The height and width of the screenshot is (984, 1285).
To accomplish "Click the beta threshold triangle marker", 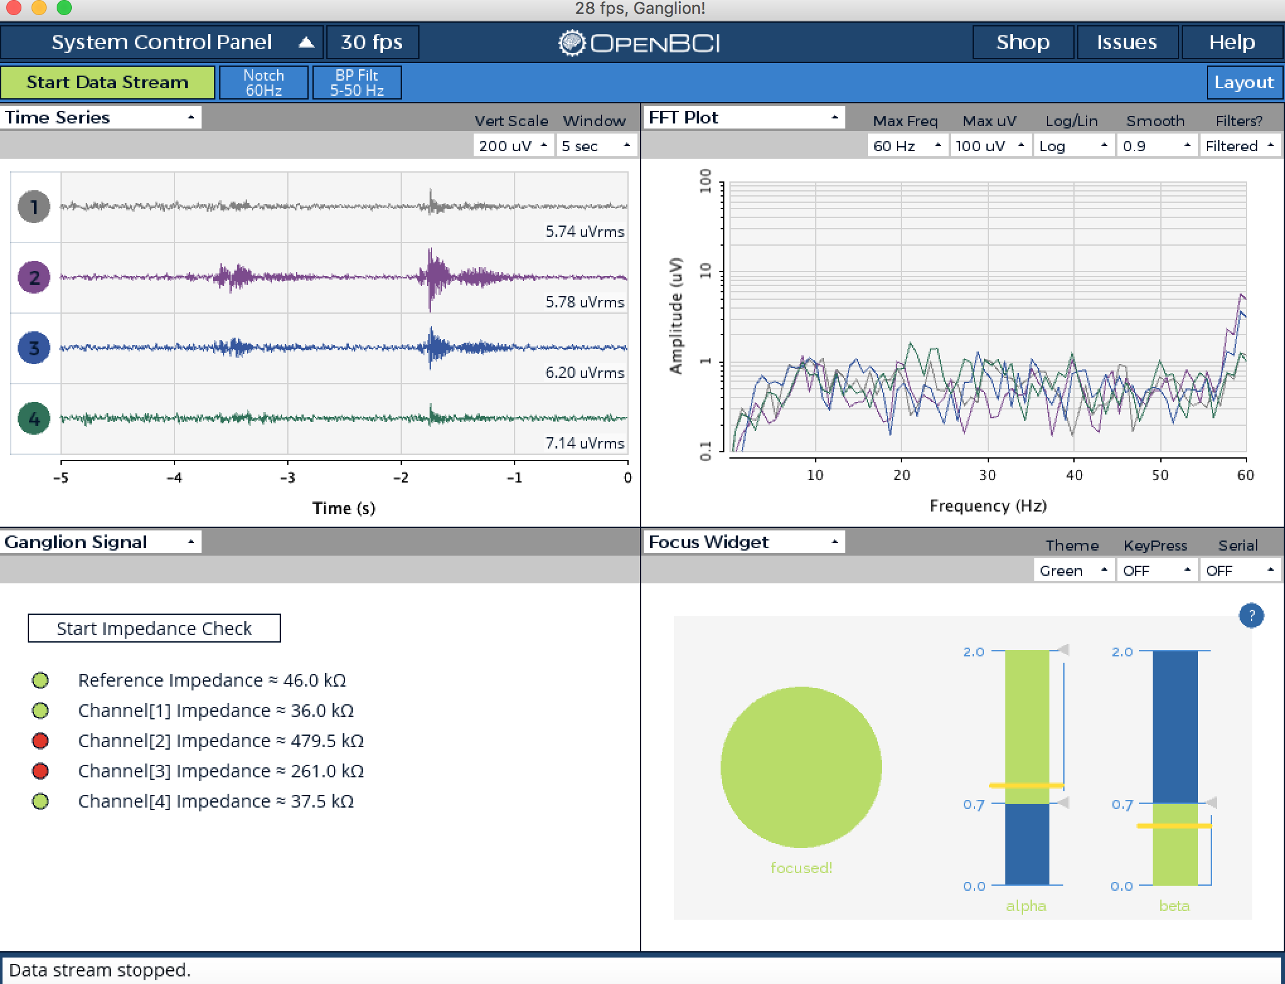I will 1211,803.
